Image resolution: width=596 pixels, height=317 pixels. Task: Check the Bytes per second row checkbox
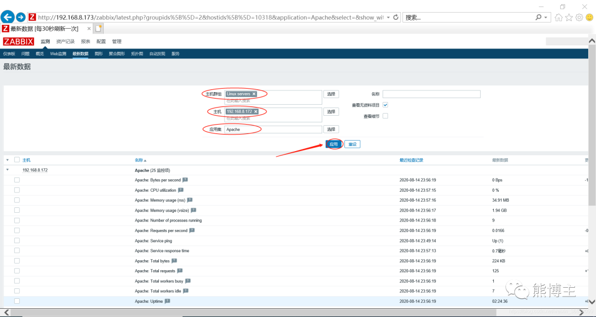(17, 180)
